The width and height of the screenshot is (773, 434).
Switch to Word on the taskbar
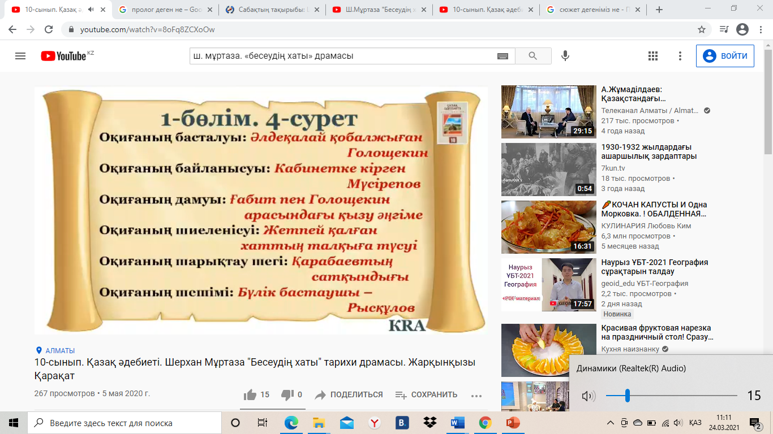pos(457,423)
